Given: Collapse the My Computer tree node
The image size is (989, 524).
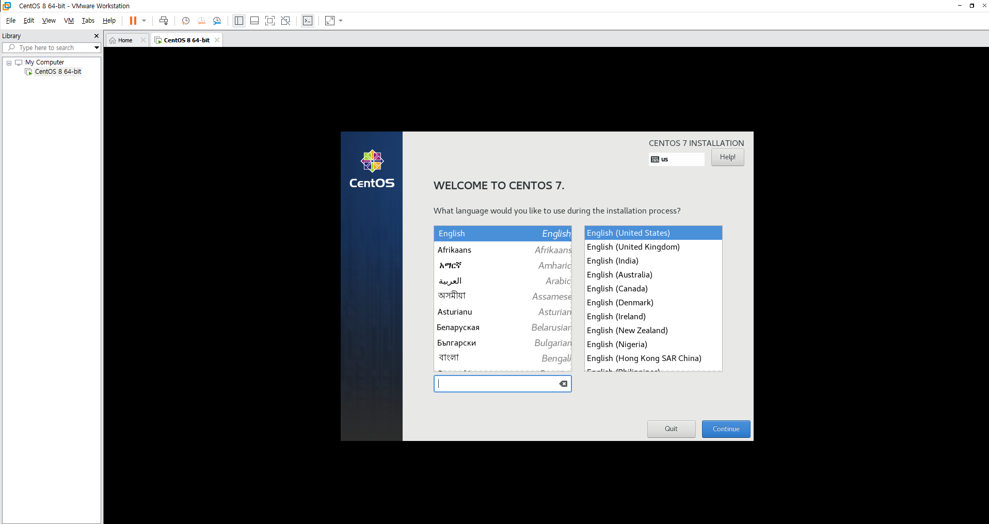Looking at the screenshot, I should click(9, 62).
